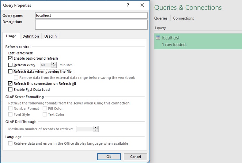Click into the Description text box

point(91,24)
